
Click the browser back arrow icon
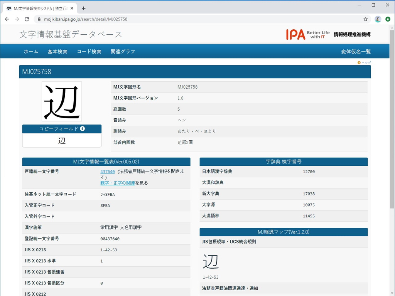pos(7,18)
